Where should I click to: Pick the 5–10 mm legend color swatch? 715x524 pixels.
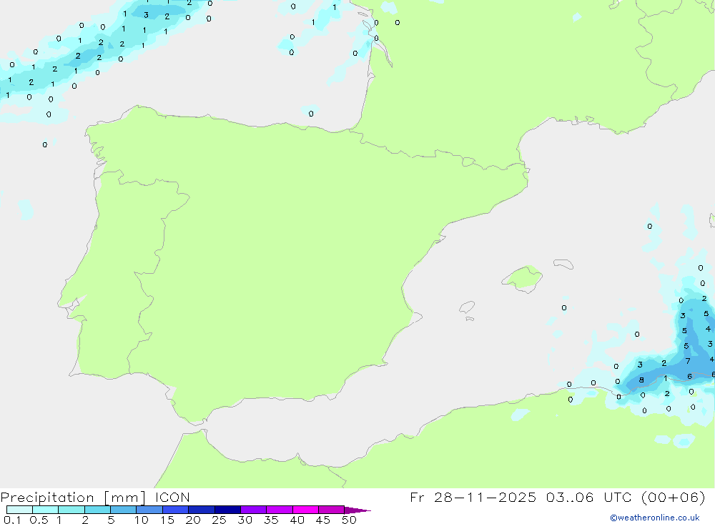click(x=123, y=510)
